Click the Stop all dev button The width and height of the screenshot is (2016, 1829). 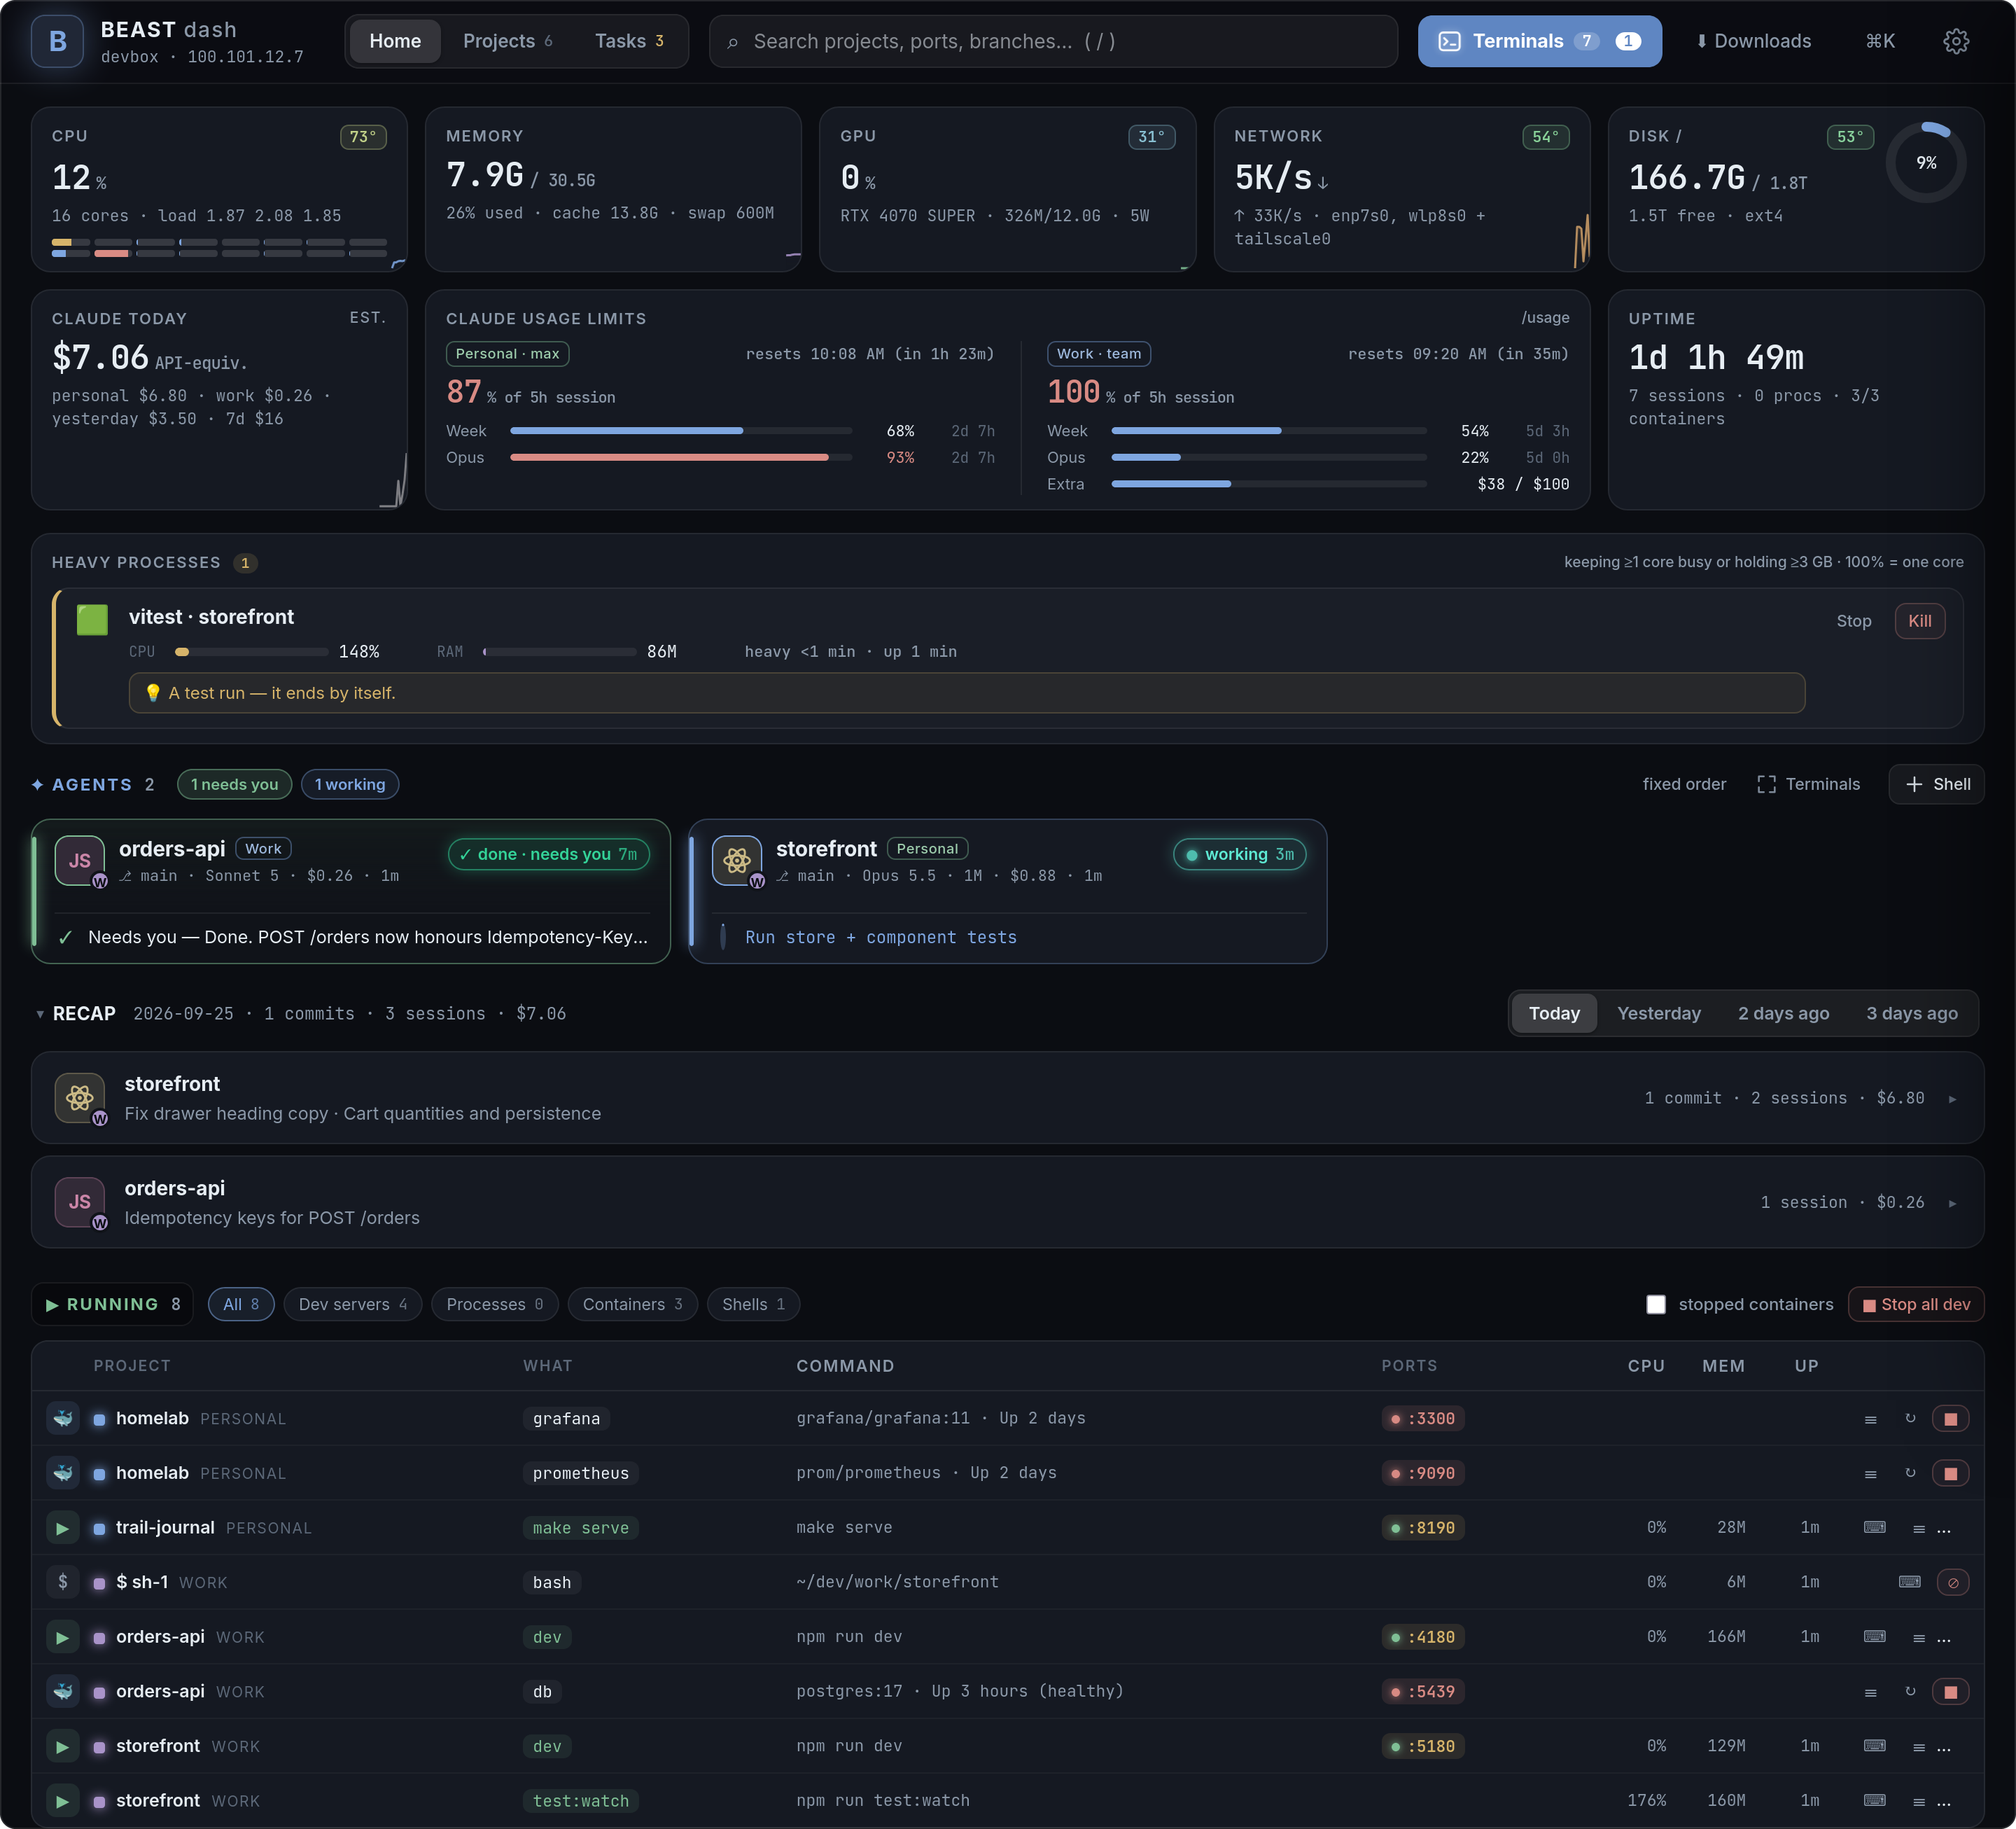point(1916,1305)
